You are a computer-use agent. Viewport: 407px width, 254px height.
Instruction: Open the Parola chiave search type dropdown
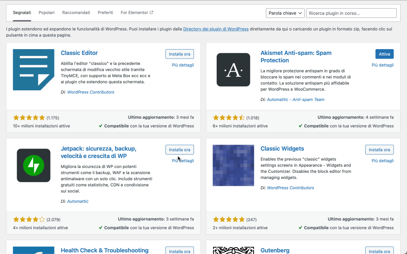285,13
